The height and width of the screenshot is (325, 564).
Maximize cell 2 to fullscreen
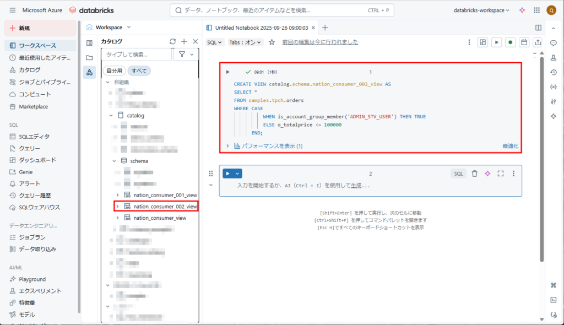click(x=500, y=174)
